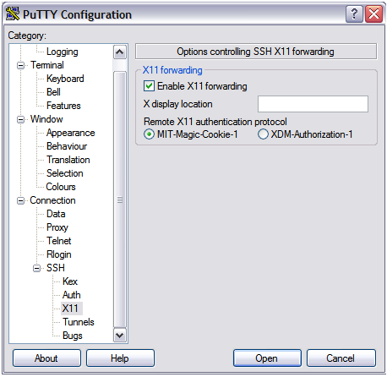Open the Tunnels settings page
387x377 pixels.
tap(79, 322)
